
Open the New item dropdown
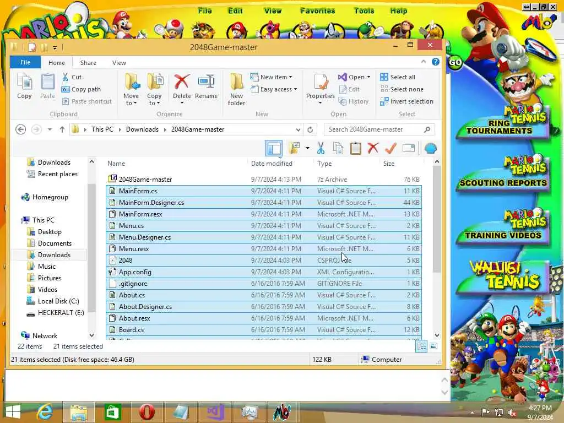(x=271, y=77)
